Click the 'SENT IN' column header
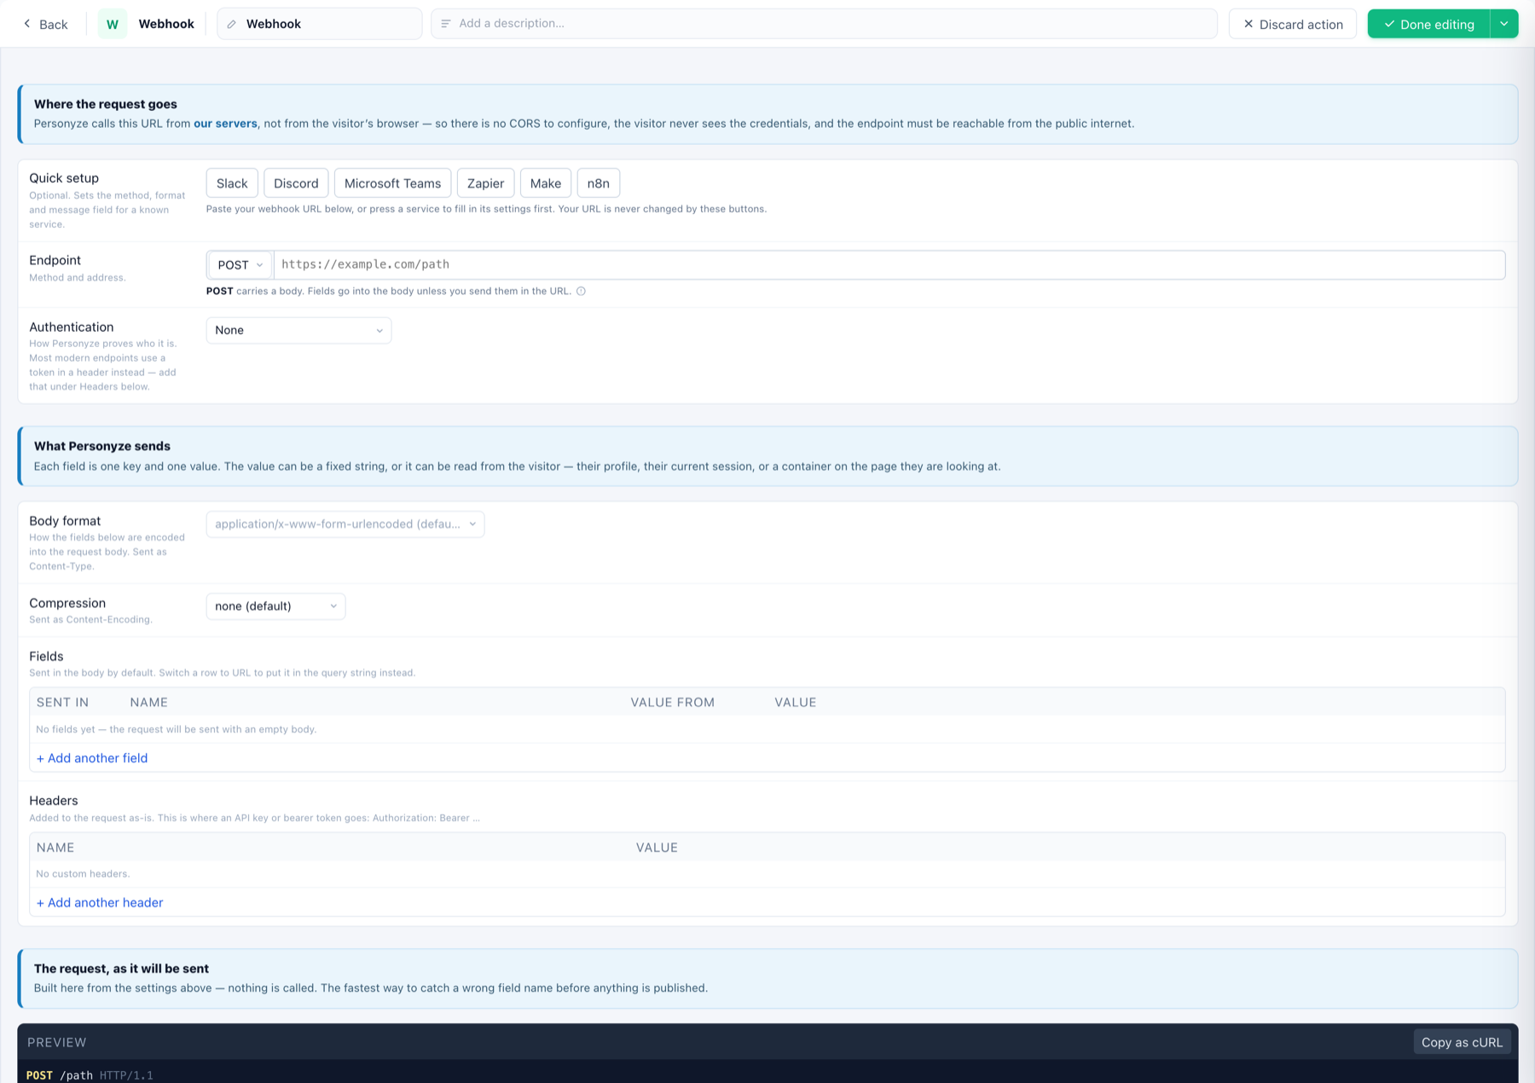 pos(62,703)
